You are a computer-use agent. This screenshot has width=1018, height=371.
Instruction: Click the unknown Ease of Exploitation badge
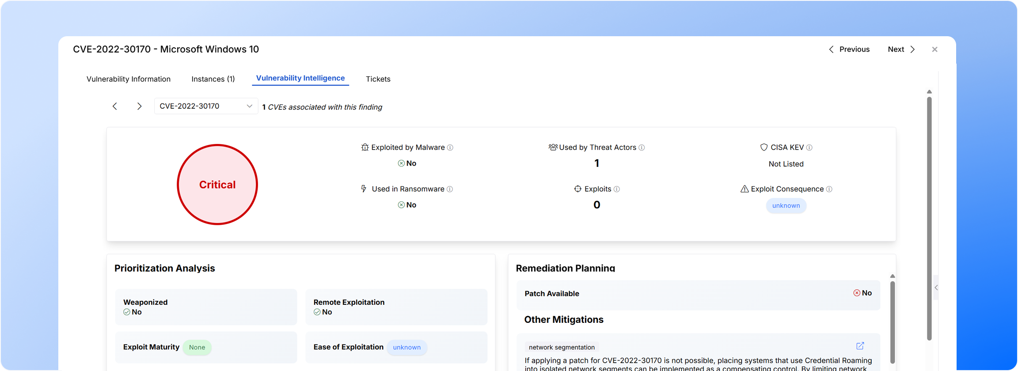click(407, 348)
